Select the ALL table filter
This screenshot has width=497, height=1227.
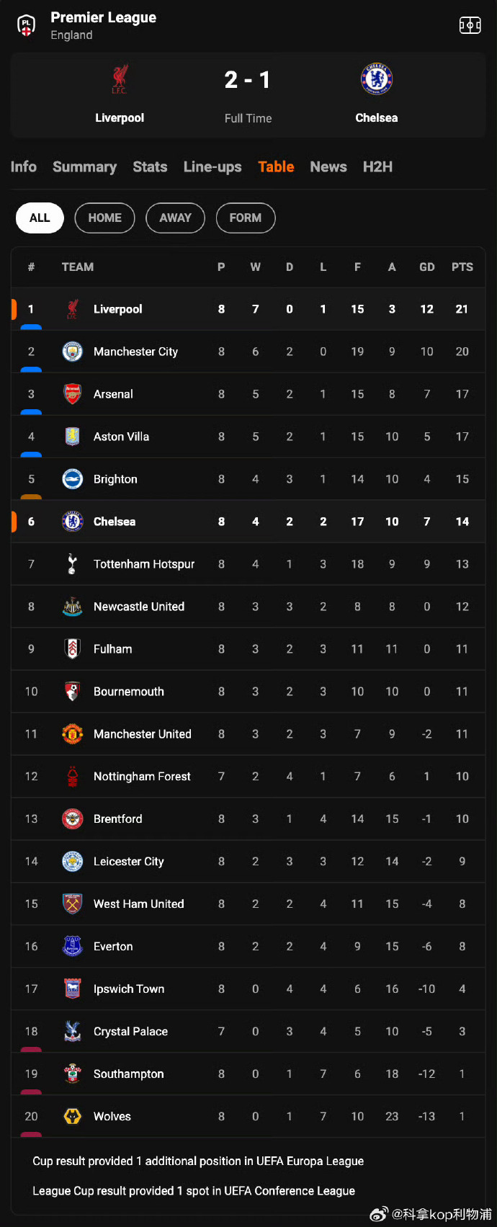pos(40,218)
